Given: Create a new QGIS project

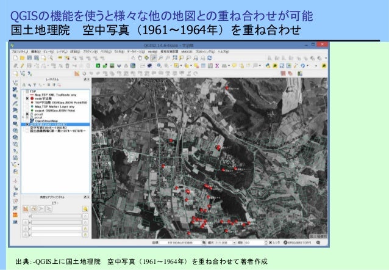Looking at the screenshot, I should click(x=15, y=58).
